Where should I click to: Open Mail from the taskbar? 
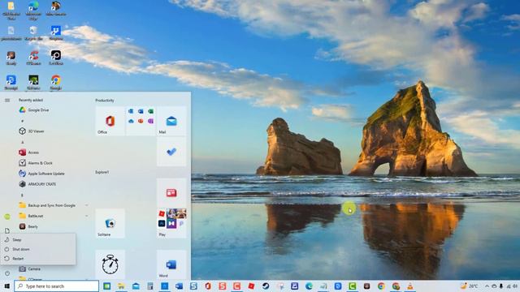pyautogui.click(x=136, y=286)
